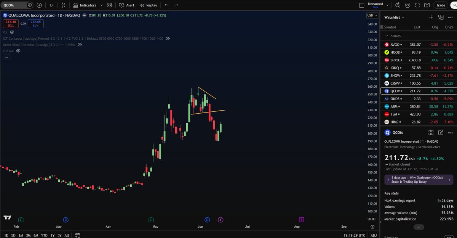Screen dimensions: 457x238
Task: Sort watchlist by Last column
Action: (x=417, y=27)
